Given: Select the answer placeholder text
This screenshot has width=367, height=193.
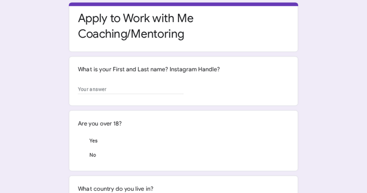Looking at the screenshot, I should 92,89.
